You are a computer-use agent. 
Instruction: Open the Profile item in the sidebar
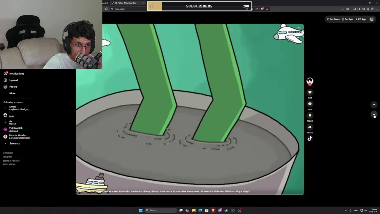point(10,87)
